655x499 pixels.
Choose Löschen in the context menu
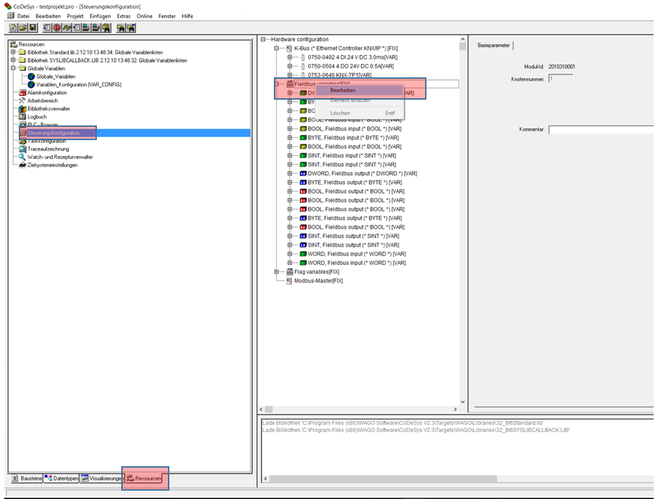[x=360, y=113]
